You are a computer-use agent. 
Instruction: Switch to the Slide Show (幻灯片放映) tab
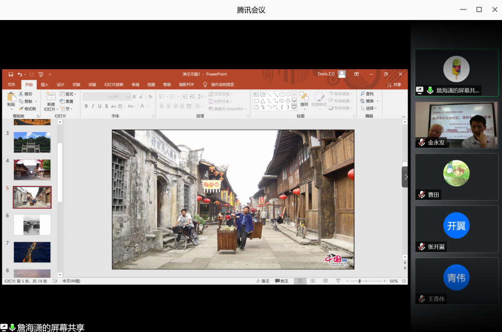114,85
